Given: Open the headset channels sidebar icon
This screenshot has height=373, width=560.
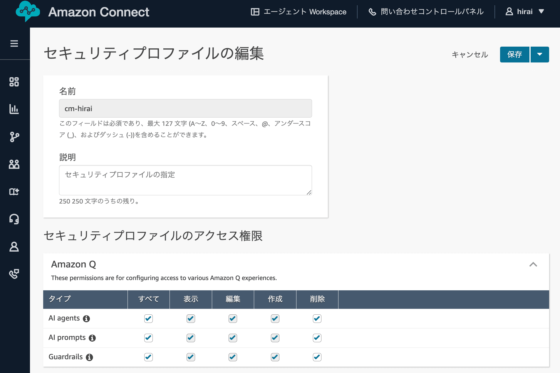Looking at the screenshot, I should click(x=14, y=219).
